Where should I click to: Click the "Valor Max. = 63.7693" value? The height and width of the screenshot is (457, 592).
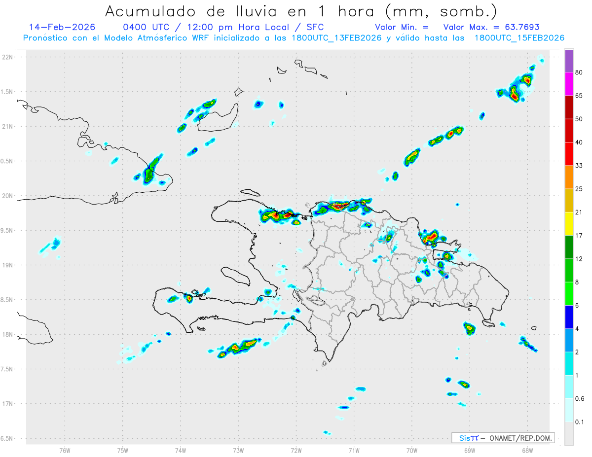pyautogui.click(x=491, y=27)
